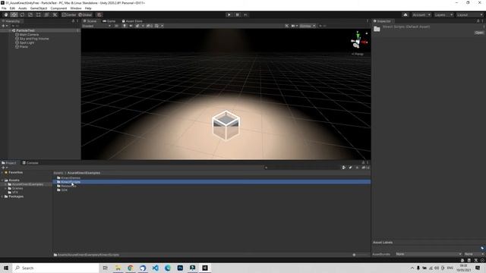Open custom editor tools icon
Screen dimensions: 486x273
click(55, 15)
